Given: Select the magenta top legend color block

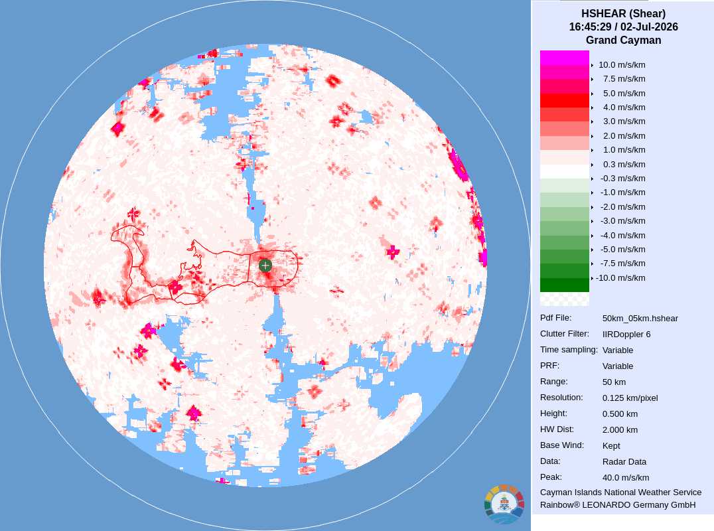Looking at the screenshot, I should pos(564,57).
